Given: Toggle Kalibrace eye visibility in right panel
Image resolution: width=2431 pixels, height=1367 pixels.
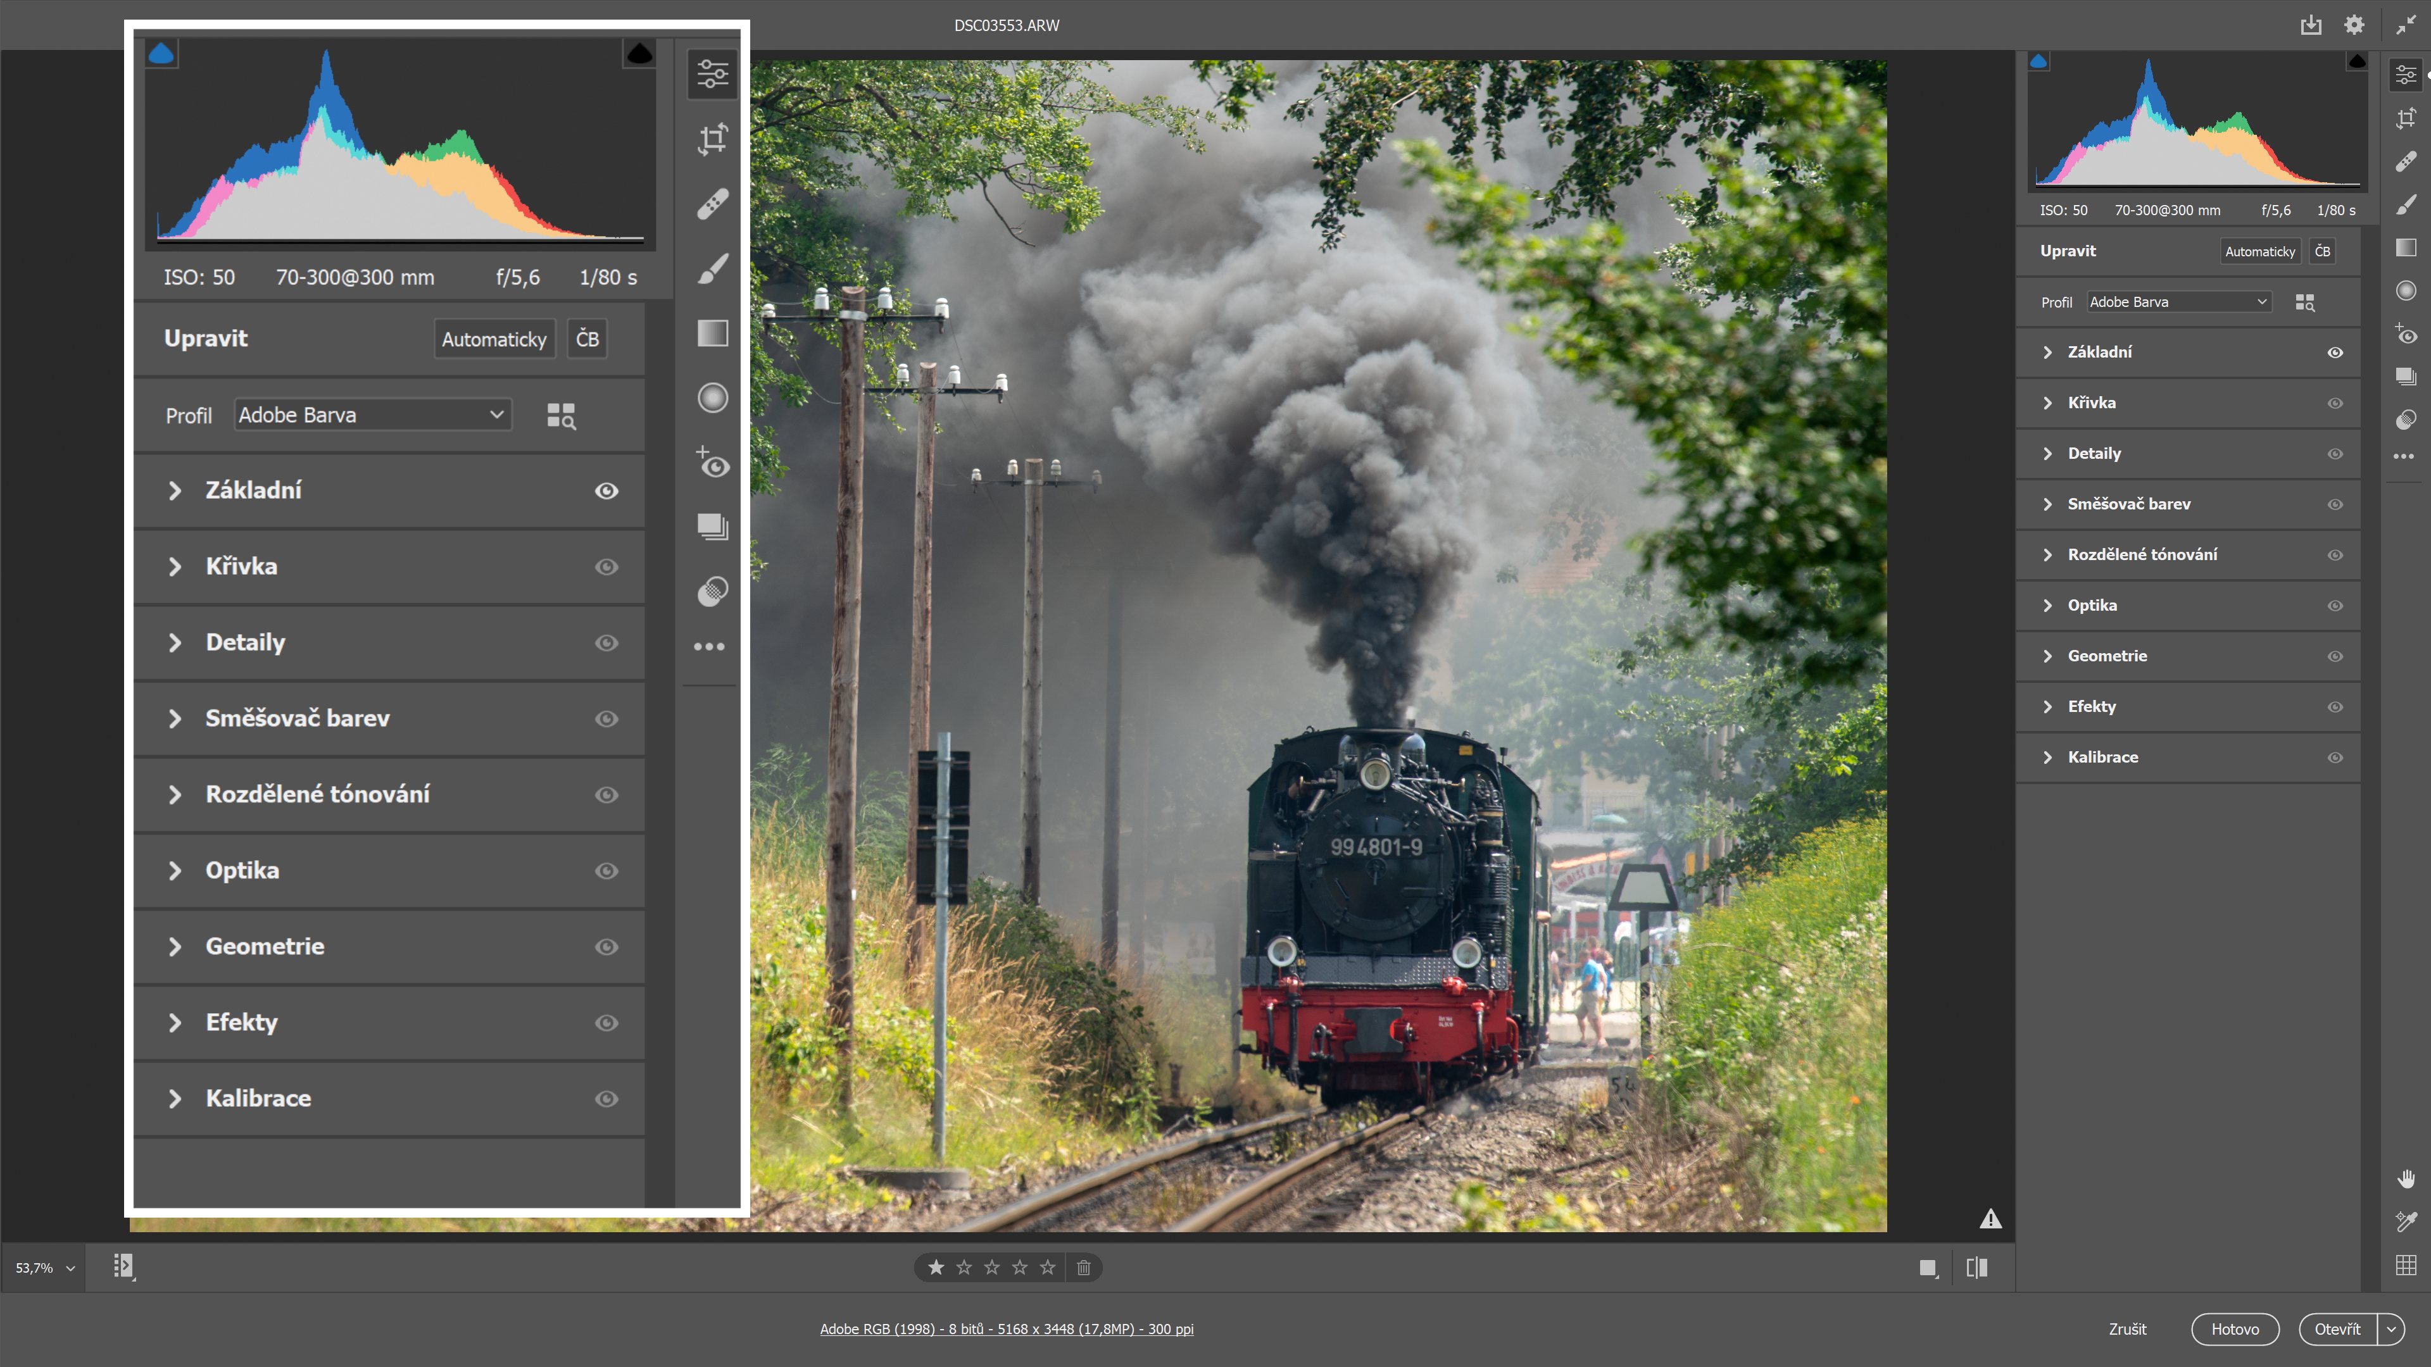Looking at the screenshot, I should tap(2335, 758).
